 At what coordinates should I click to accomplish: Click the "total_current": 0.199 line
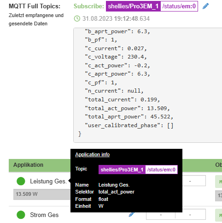point(123,100)
